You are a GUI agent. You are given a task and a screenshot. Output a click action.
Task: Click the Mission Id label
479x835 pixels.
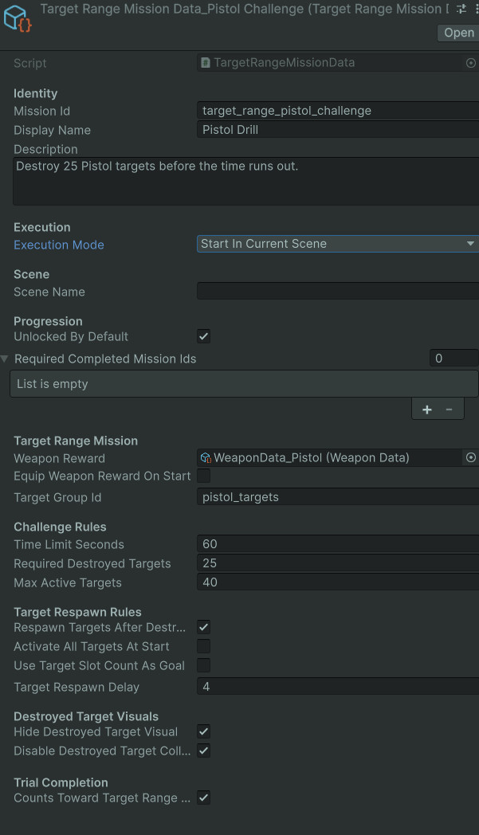coord(42,111)
